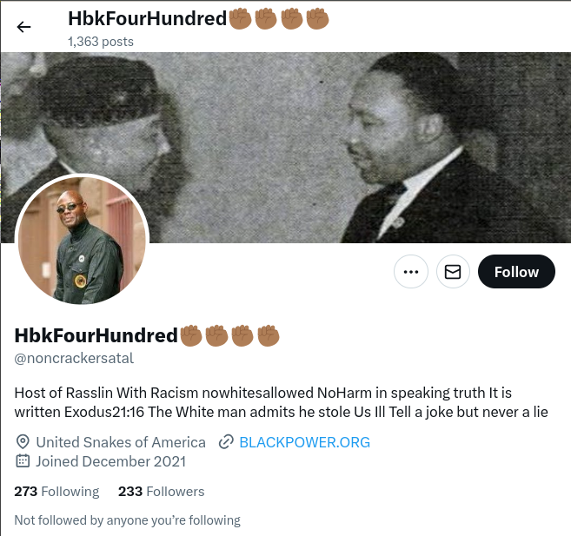Click the back arrow icon
The image size is (571, 536).
pyautogui.click(x=23, y=27)
